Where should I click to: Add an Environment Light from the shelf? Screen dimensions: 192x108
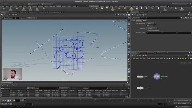(131, 9)
